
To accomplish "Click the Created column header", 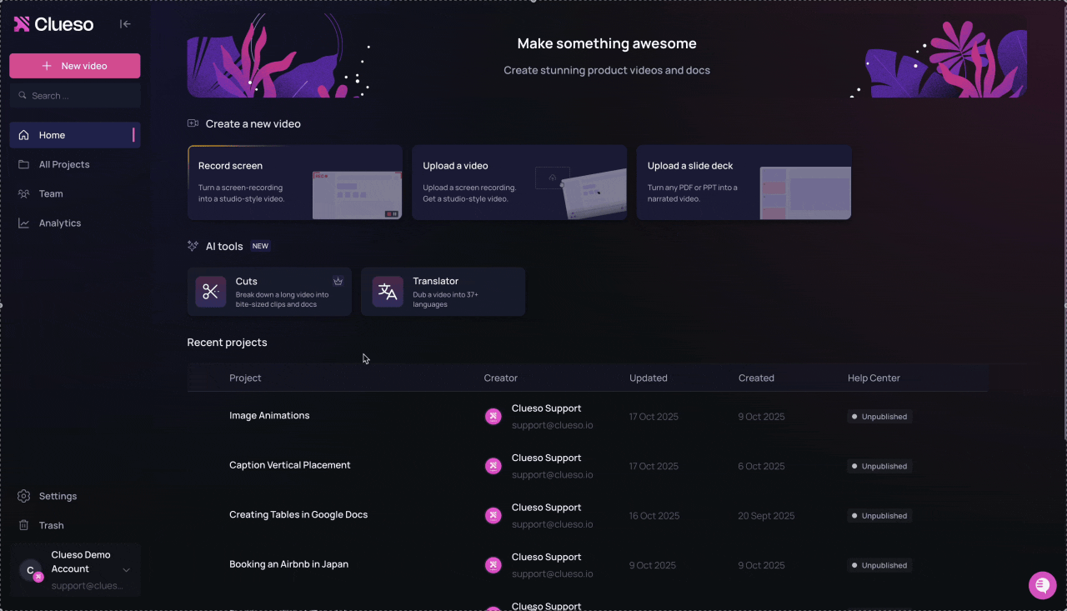I will point(756,378).
